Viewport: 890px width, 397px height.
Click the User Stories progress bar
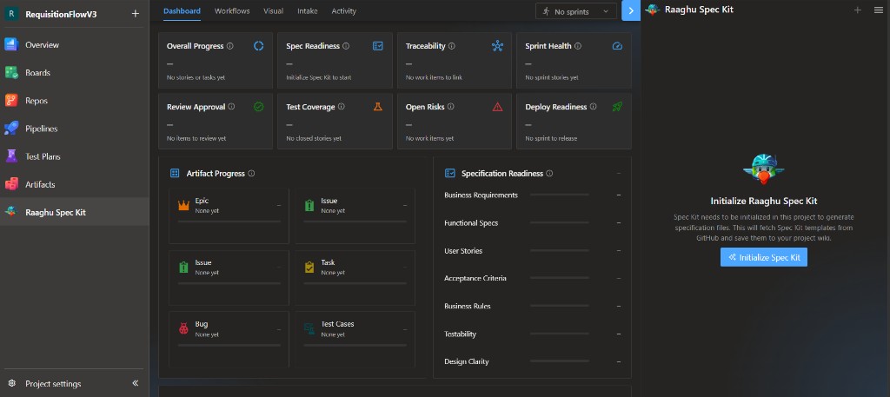(560, 251)
